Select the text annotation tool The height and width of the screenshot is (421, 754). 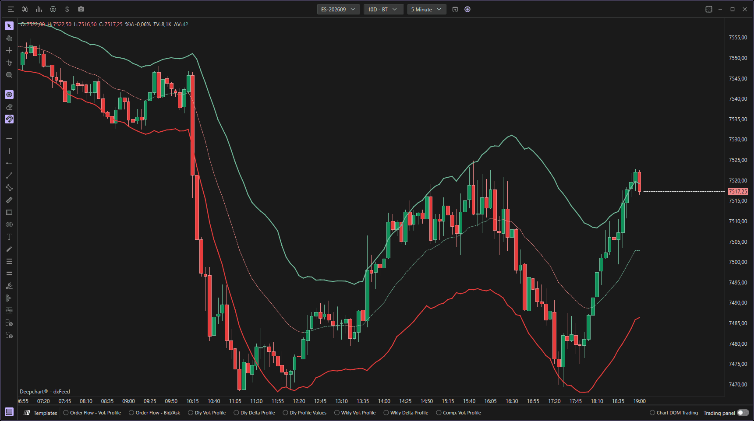pos(9,237)
